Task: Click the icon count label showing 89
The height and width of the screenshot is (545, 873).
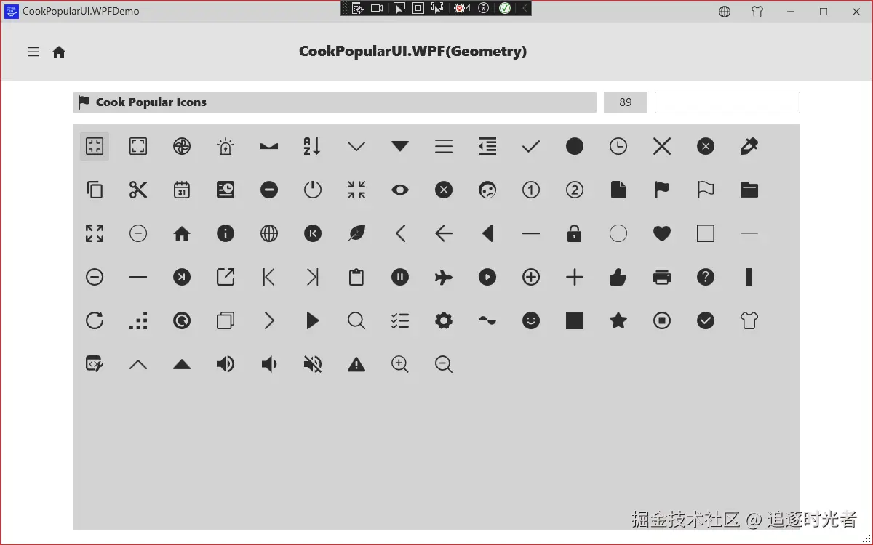Action: [626, 102]
